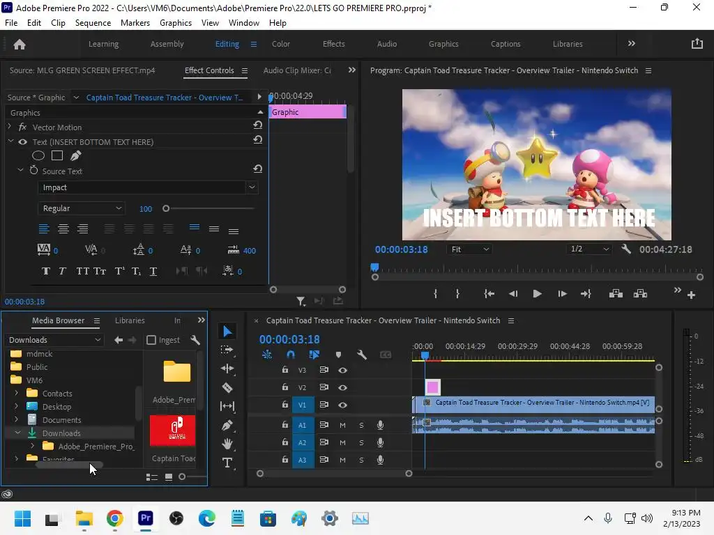This screenshot has height=535, width=714.
Task: Toggle visibility of Text layer eye
Action: click(x=23, y=142)
